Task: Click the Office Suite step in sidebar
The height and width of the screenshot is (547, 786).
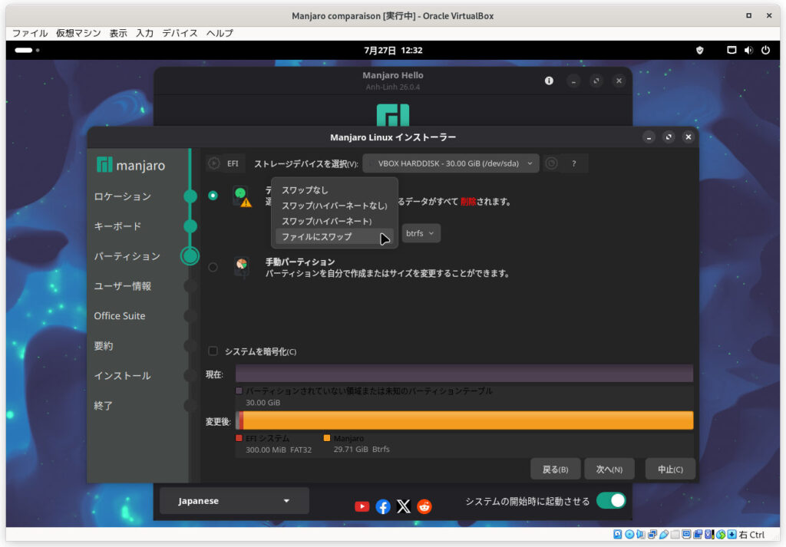Action: (x=119, y=315)
